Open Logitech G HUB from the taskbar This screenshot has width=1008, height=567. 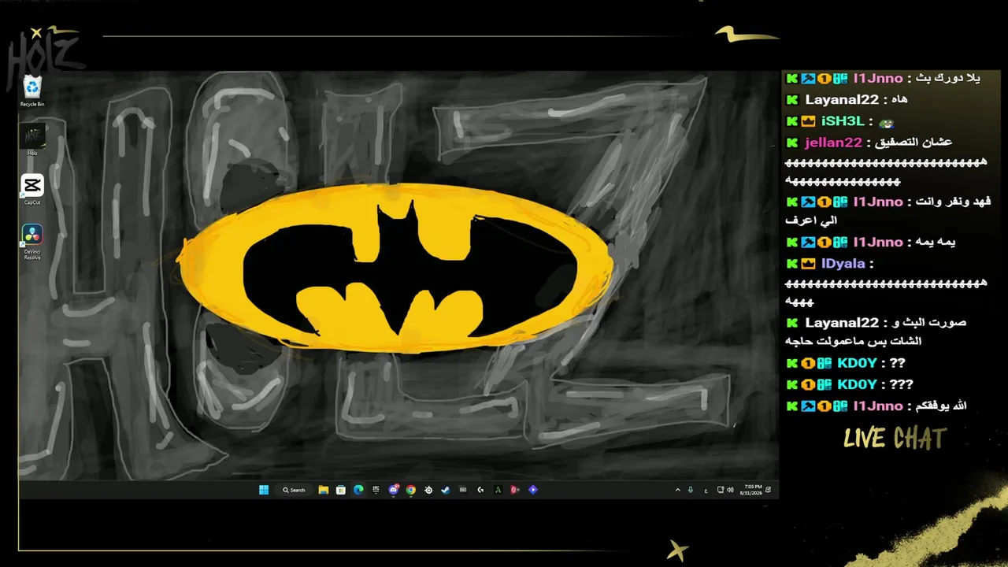pos(480,490)
